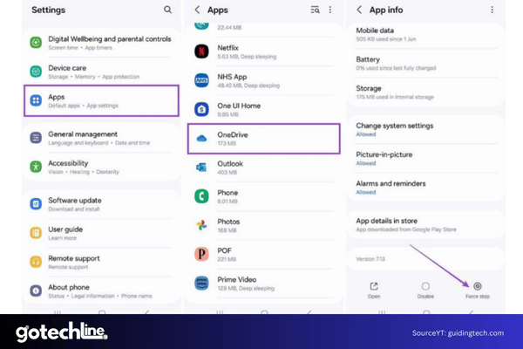Open the Apps screen more options menu
This screenshot has width=523, height=349.
coord(330,10)
